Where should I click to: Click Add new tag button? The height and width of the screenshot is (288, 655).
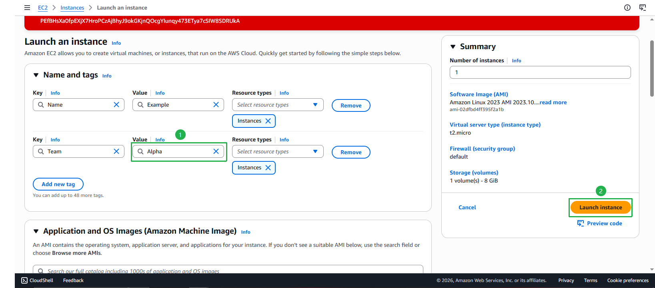coord(58,184)
